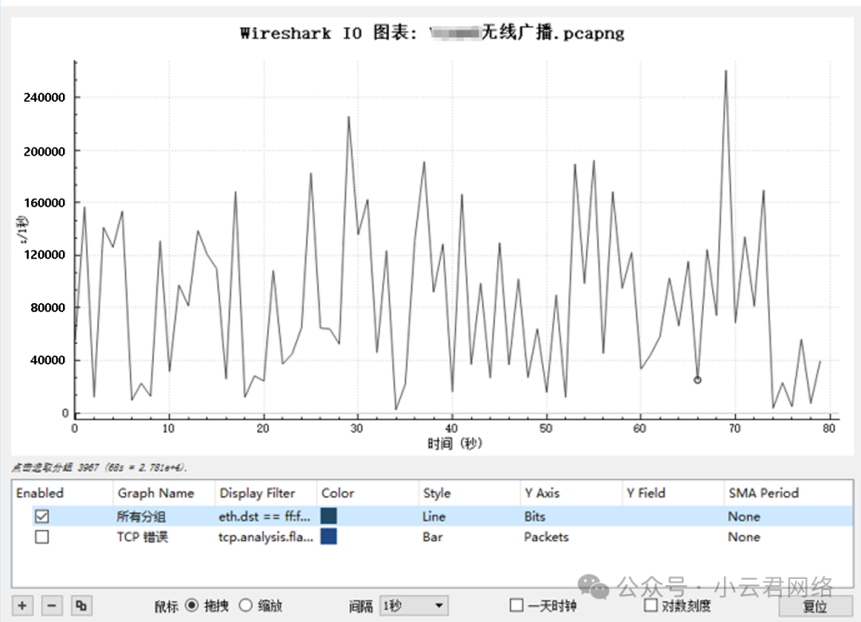Click the Display Filter column header
861x622 pixels.
[258, 493]
